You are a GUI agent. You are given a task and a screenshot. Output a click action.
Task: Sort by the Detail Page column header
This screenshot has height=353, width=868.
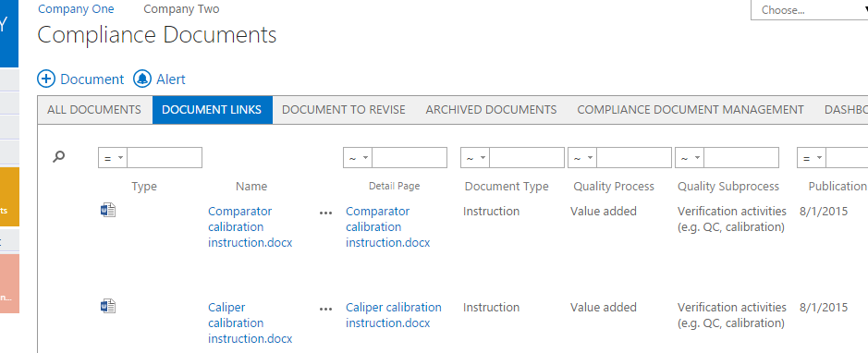point(394,187)
